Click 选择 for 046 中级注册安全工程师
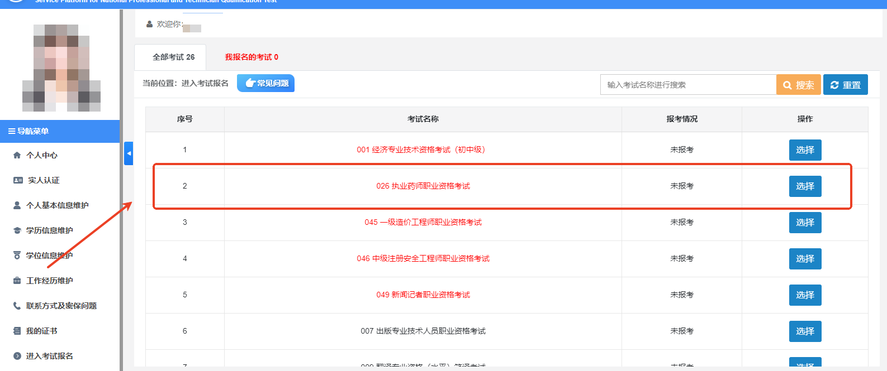The height and width of the screenshot is (371, 887). point(805,259)
